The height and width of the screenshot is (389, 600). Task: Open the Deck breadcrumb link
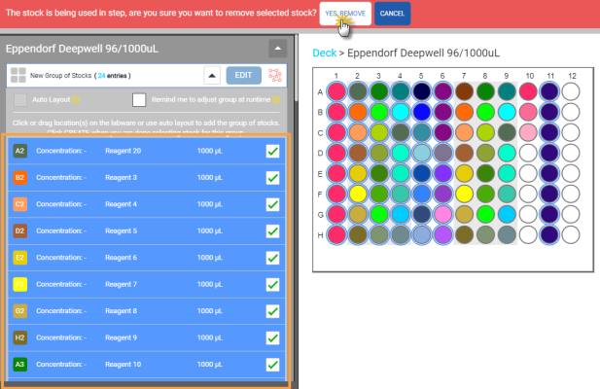(x=323, y=52)
